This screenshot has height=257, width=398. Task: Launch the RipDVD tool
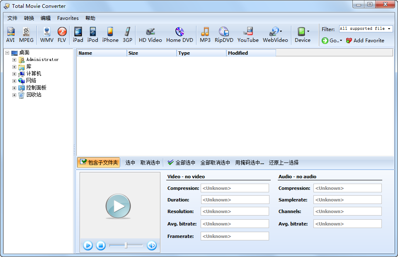point(224,35)
